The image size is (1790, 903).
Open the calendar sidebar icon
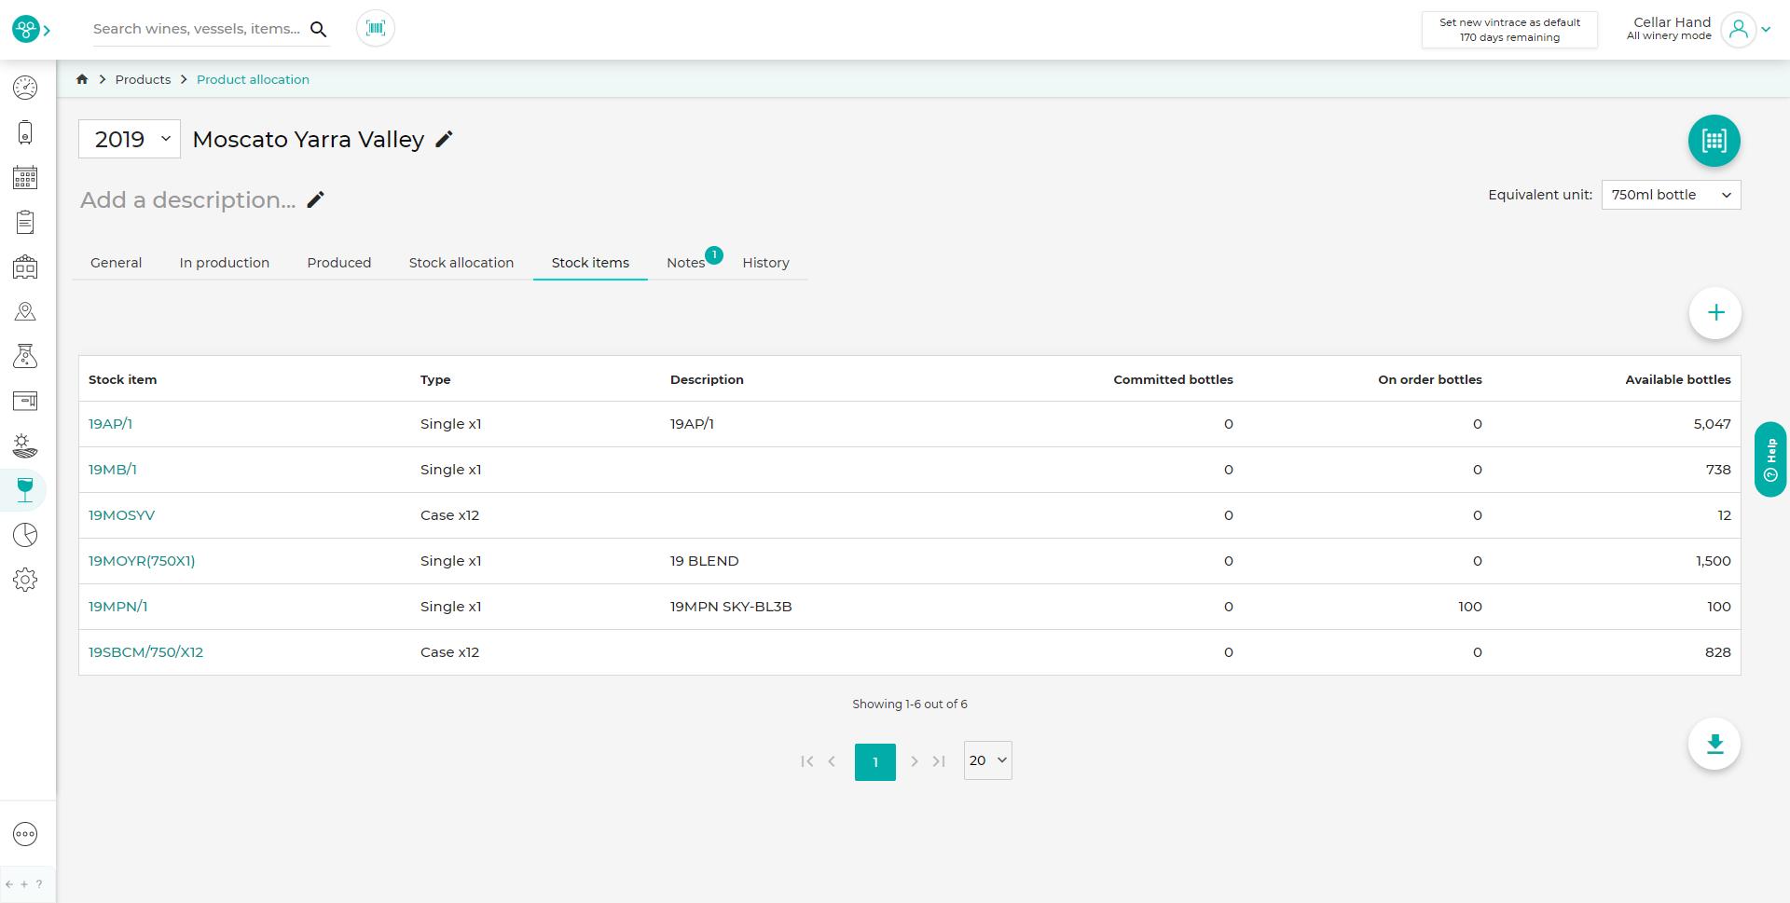(x=25, y=177)
